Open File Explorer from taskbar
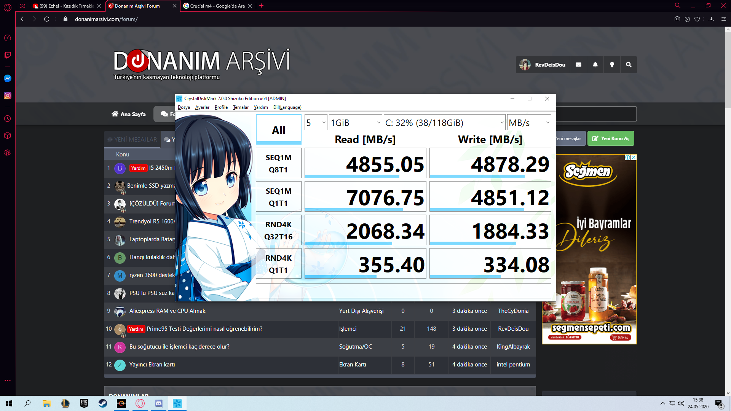Screen dimensions: 731x411 [46, 403]
